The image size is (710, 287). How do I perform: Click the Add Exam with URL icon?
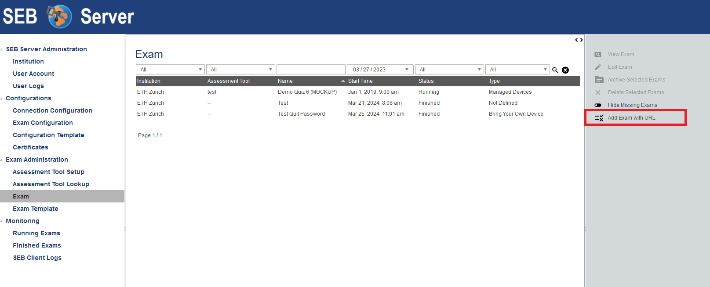pyautogui.click(x=599, y=118)
